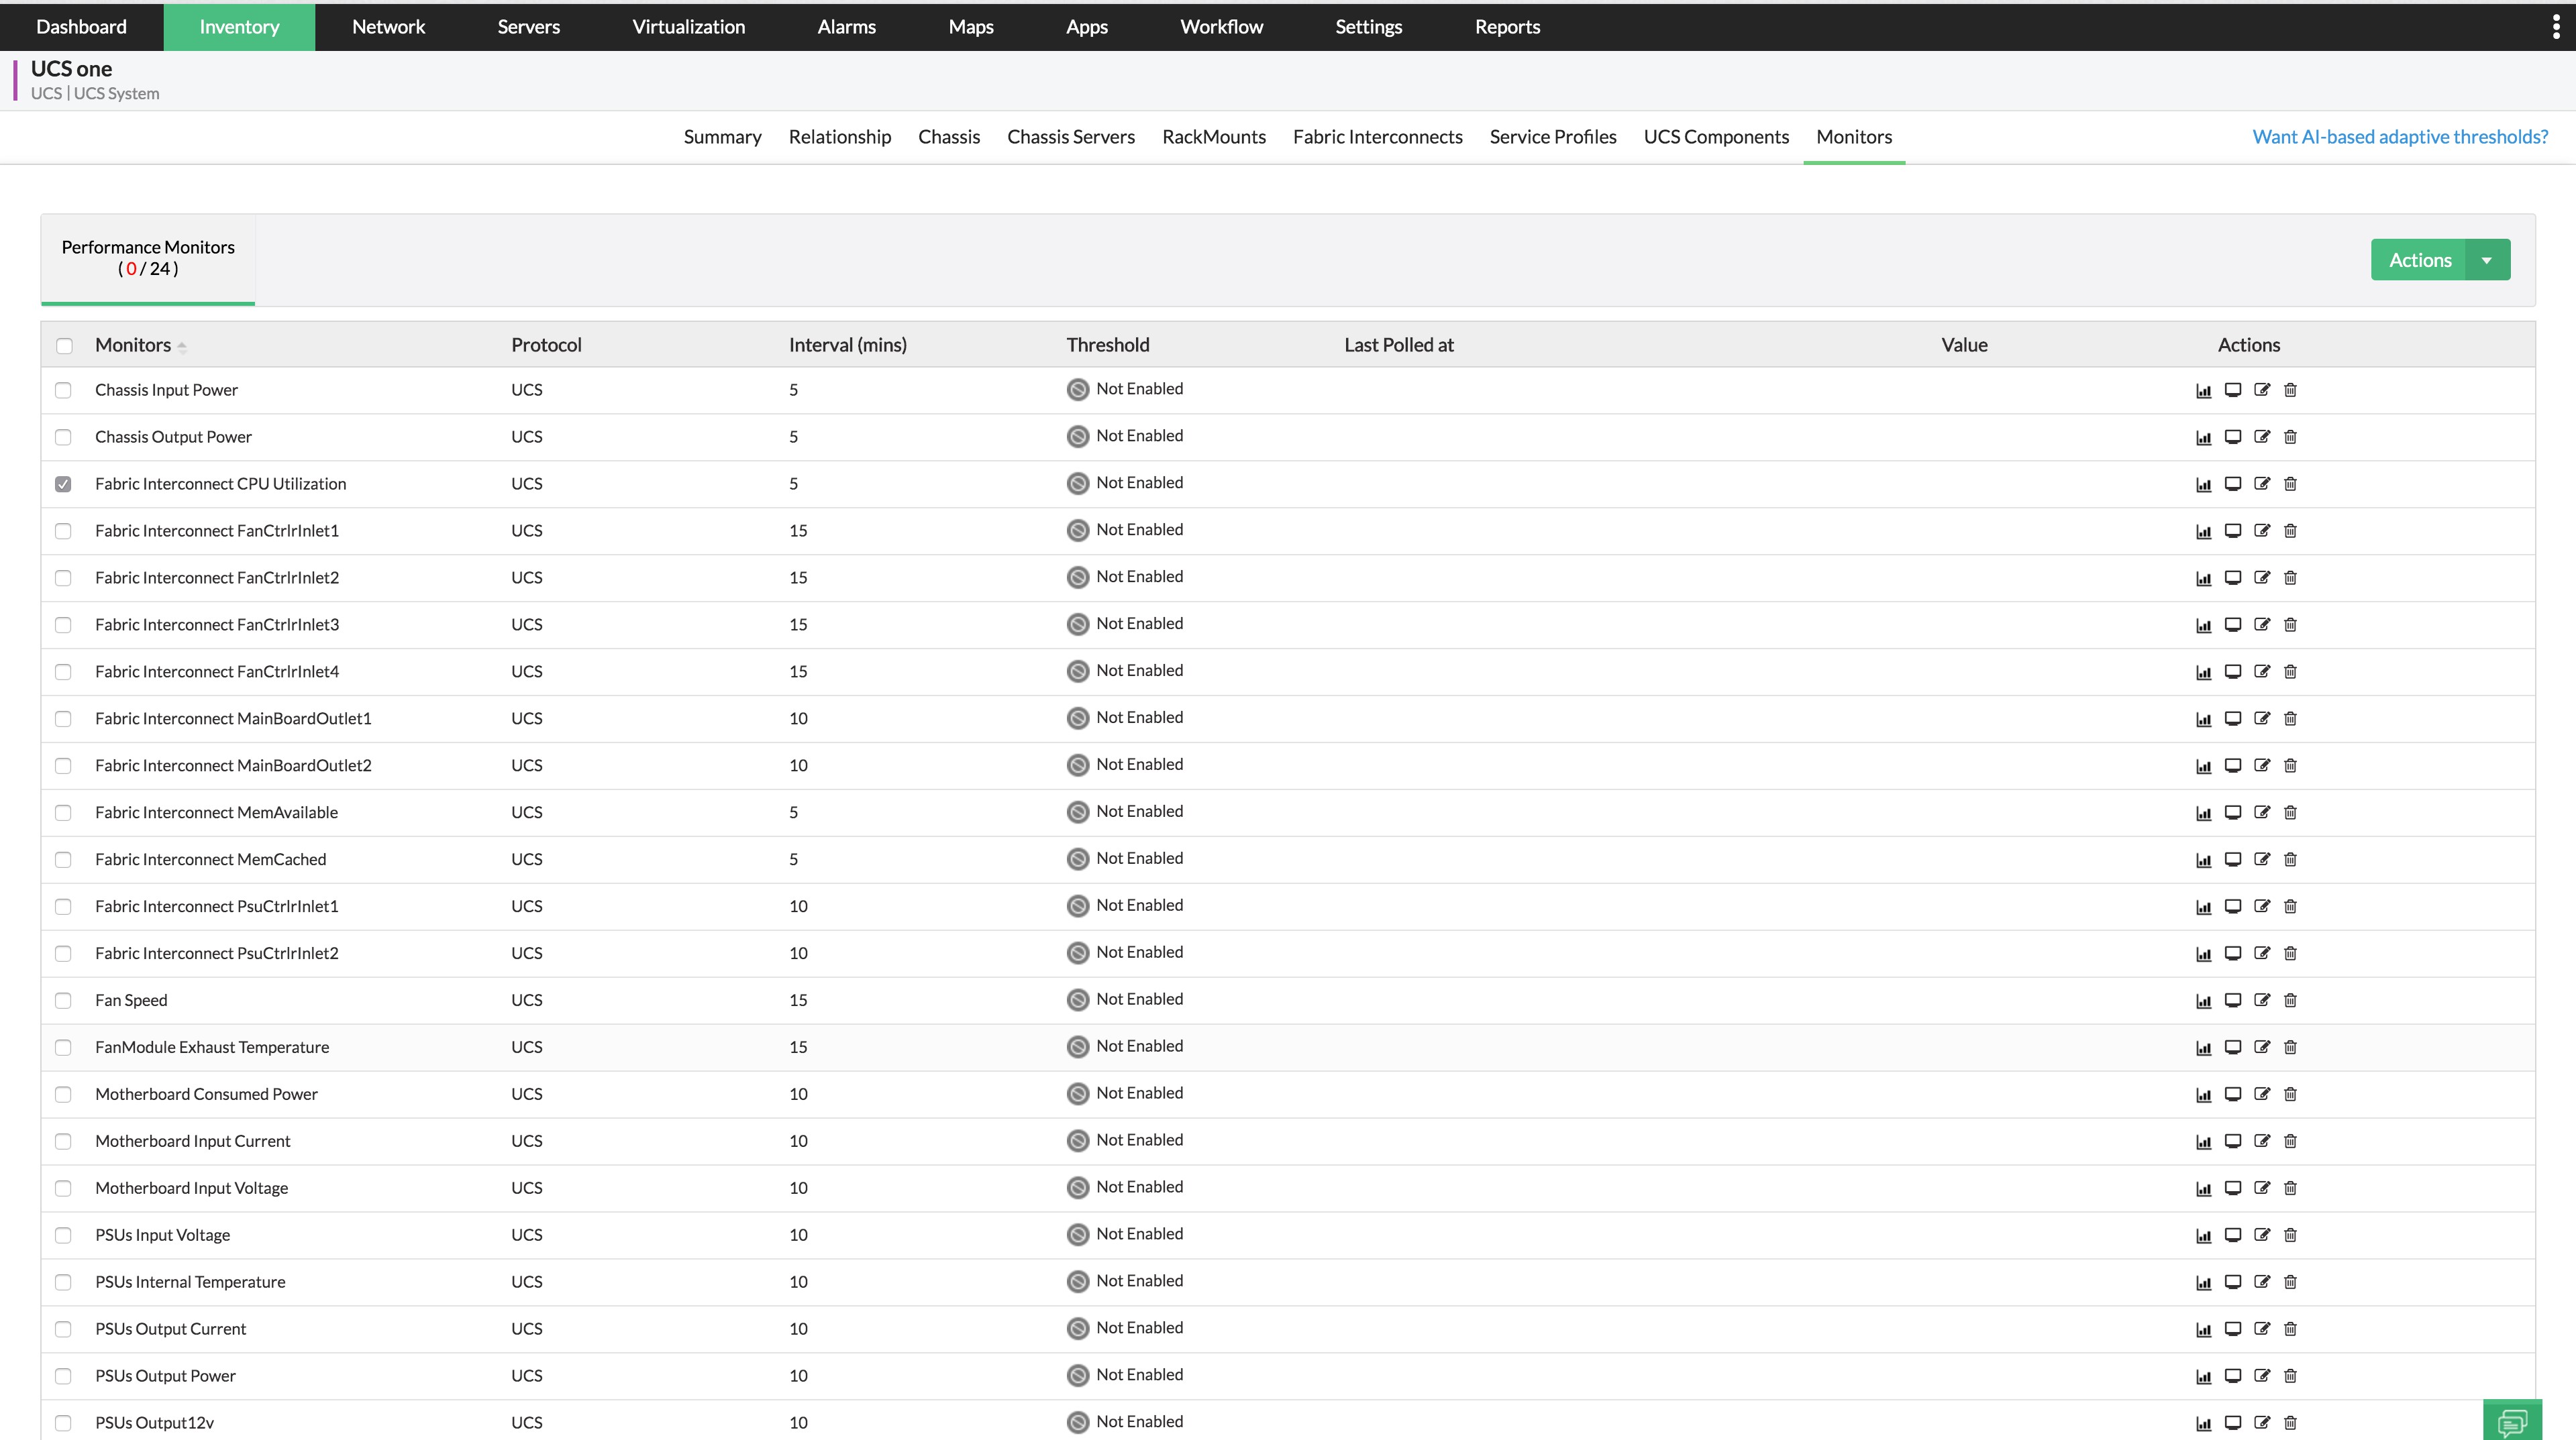The image size is (2576, 1440).
Task: Edit the Motherboard Input Voltage monitor
Action: pyautogui.click(x=2262, y=1188)
